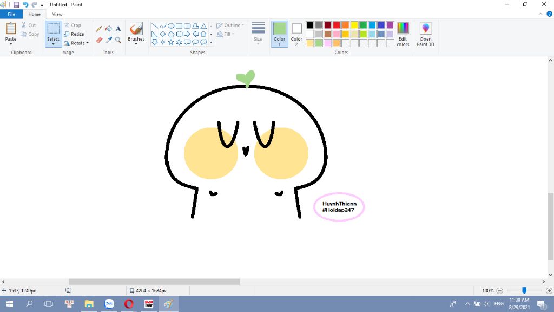Viewport: 554px width, 312px height.
Task: Click the Undo arrow in title bar
Action: [25, 4]
